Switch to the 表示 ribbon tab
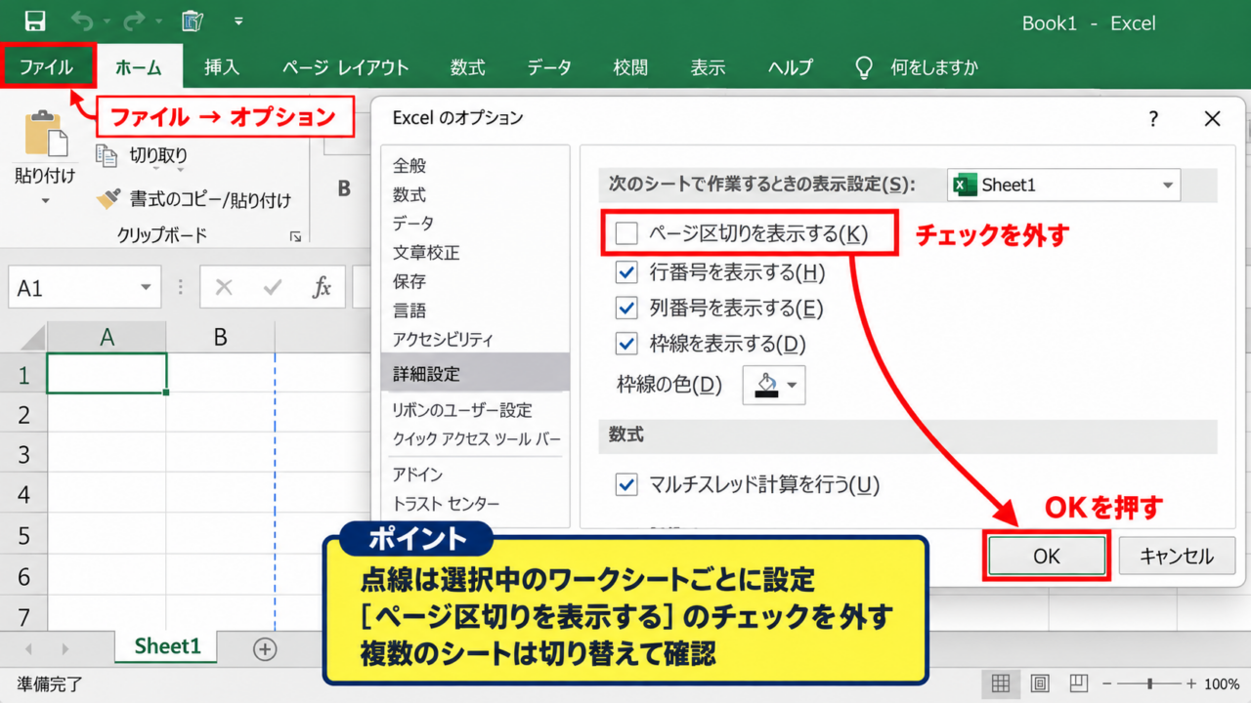1251x703 pixels. (708, 67)
